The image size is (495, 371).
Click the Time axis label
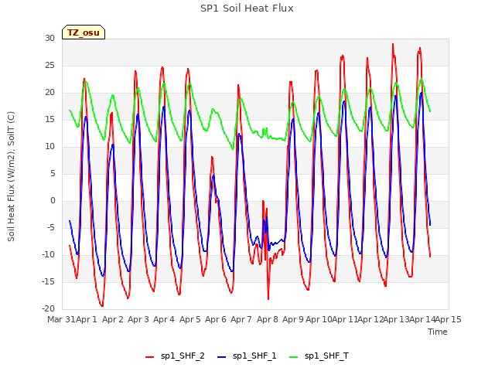[x=438, y=332]
